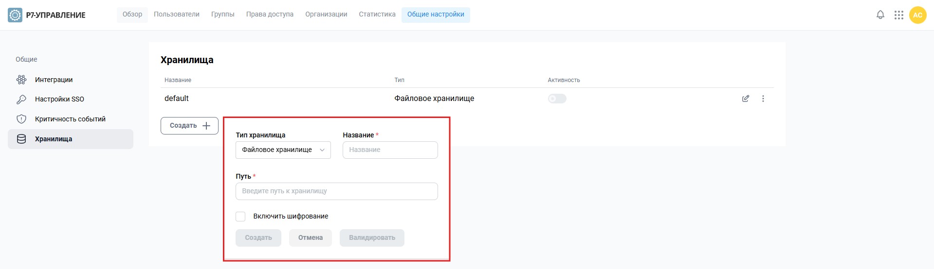
Task: Select Хранилища in the sidebar
Action: pos(71,139)
